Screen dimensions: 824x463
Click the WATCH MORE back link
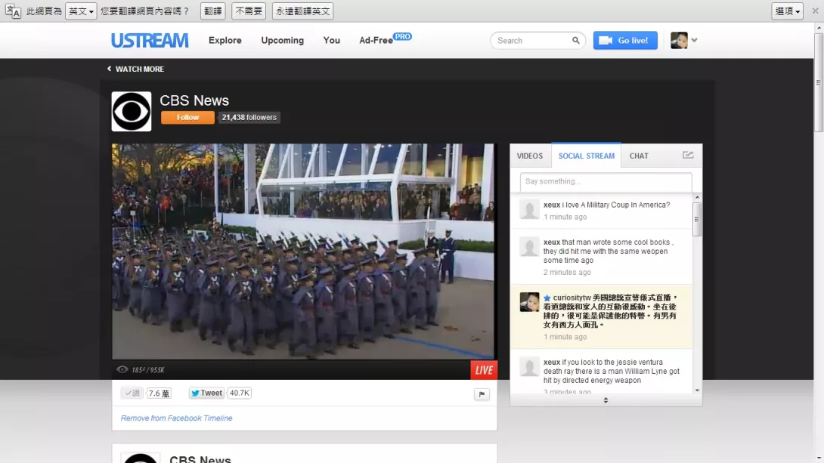click(x=135, y=69)
